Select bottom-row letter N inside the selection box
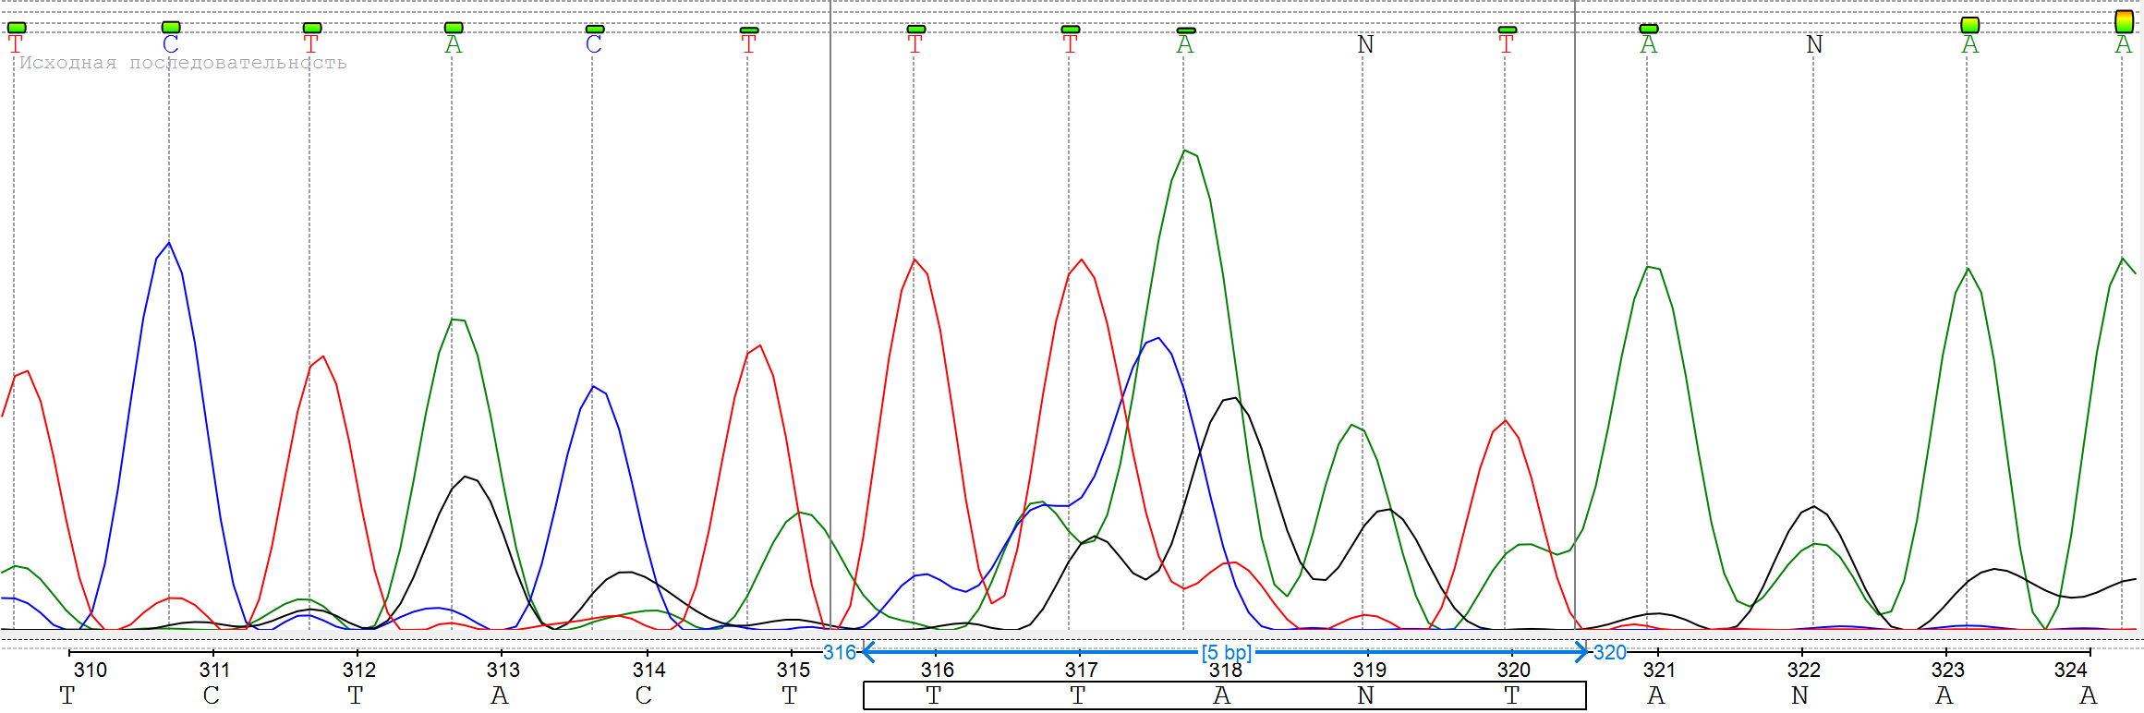 point(1364,695)
